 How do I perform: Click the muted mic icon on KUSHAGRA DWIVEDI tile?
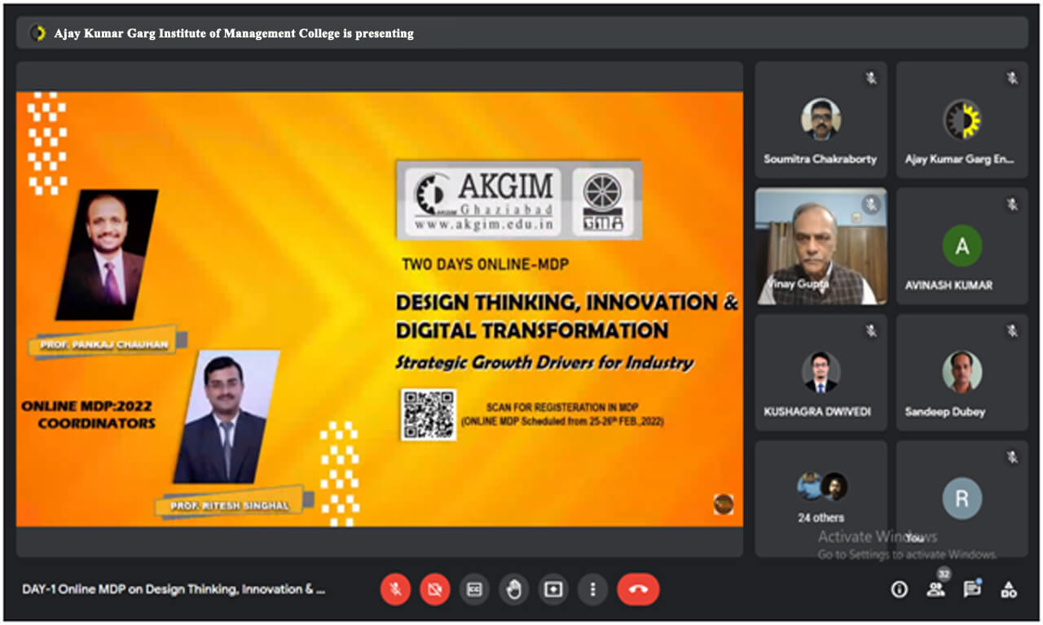[871, 330]
